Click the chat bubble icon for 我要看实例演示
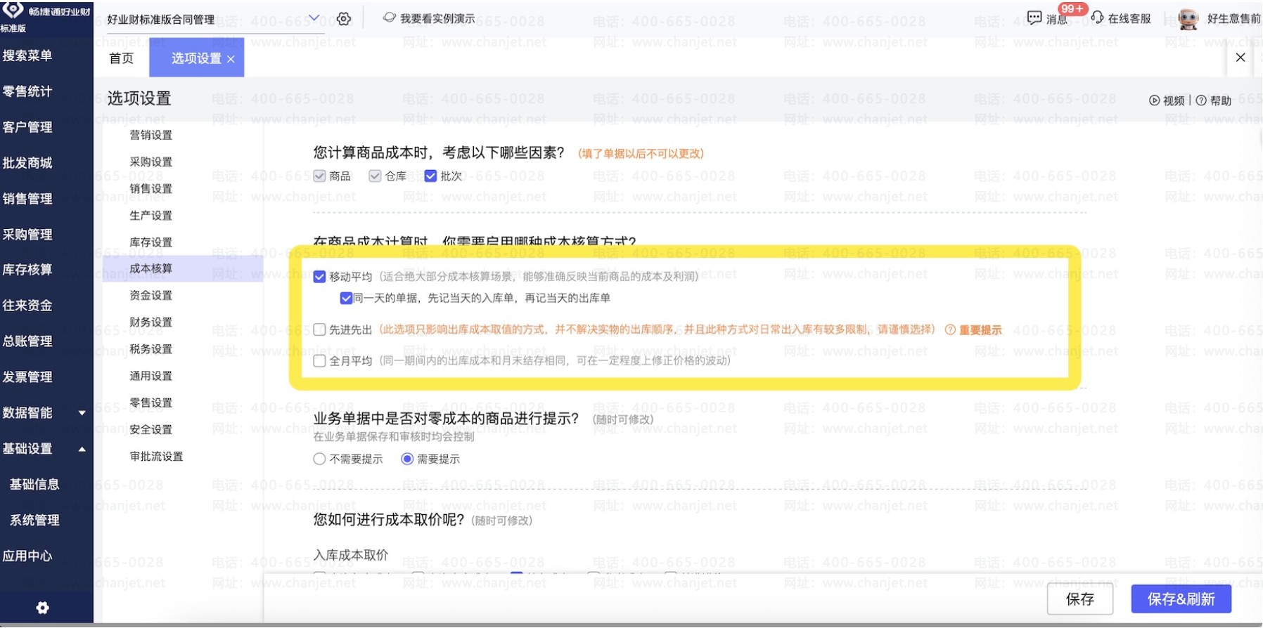The height and width of the screenshot is (628, 1263). 389,18
